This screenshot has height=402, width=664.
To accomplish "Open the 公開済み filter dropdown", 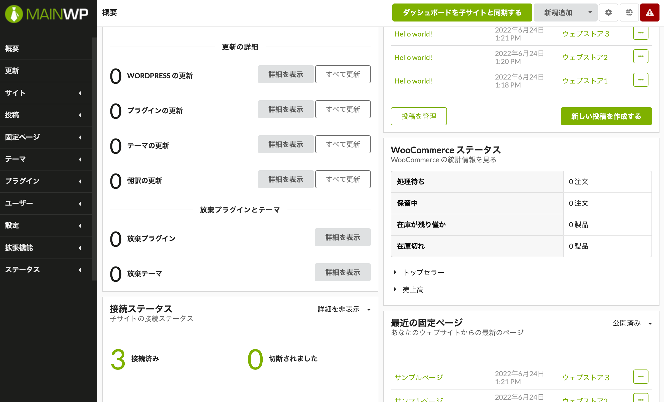I will [632, 323].
